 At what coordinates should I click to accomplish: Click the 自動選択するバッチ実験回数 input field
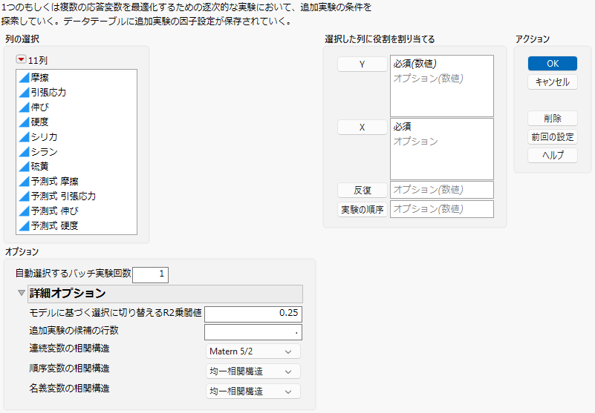(150, 274)
